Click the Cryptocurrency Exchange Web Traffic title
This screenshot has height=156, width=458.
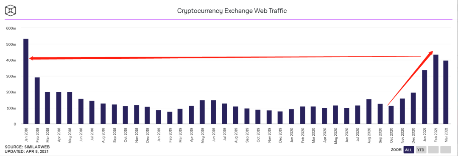click(232, 11)
